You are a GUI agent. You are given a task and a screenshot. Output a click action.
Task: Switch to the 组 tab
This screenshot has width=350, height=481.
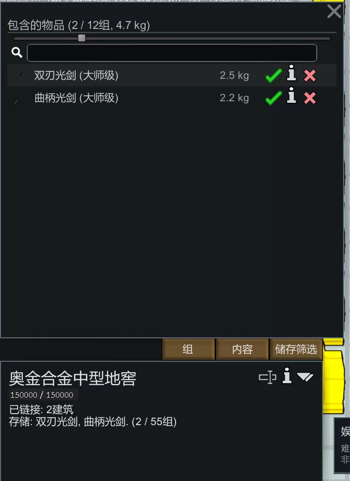coord(188,349)
